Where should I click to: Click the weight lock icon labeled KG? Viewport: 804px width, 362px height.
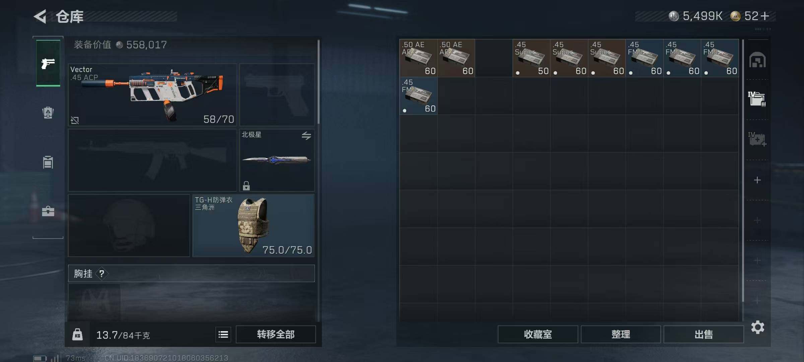(x=77, y=334)
